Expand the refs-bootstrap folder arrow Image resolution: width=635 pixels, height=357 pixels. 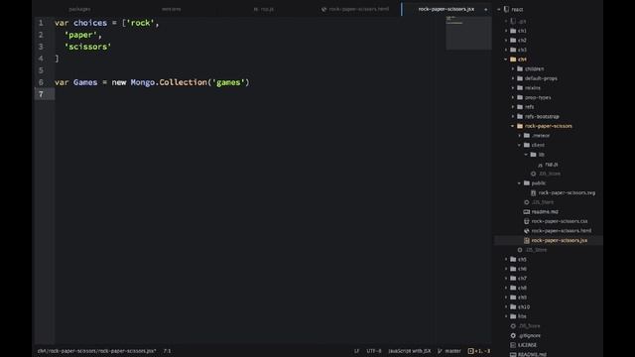tap(513, 116)
